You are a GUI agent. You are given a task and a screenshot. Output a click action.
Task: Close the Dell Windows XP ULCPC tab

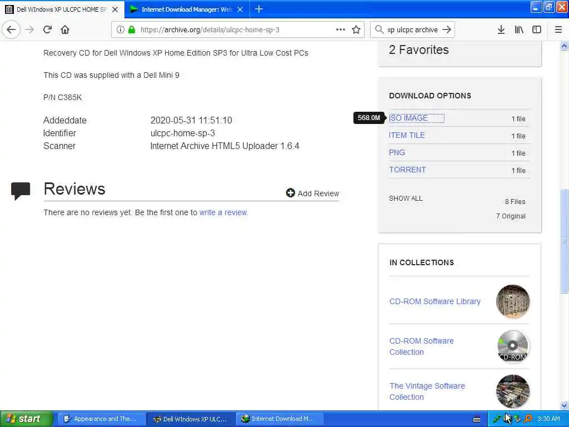click(x=115, y=9)
